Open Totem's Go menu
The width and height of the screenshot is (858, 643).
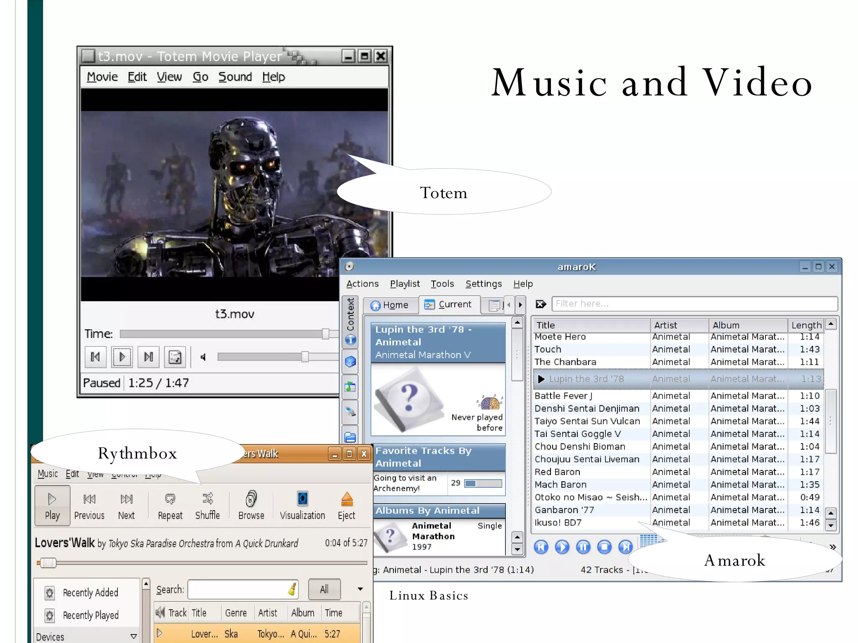(x=200, y=77)
